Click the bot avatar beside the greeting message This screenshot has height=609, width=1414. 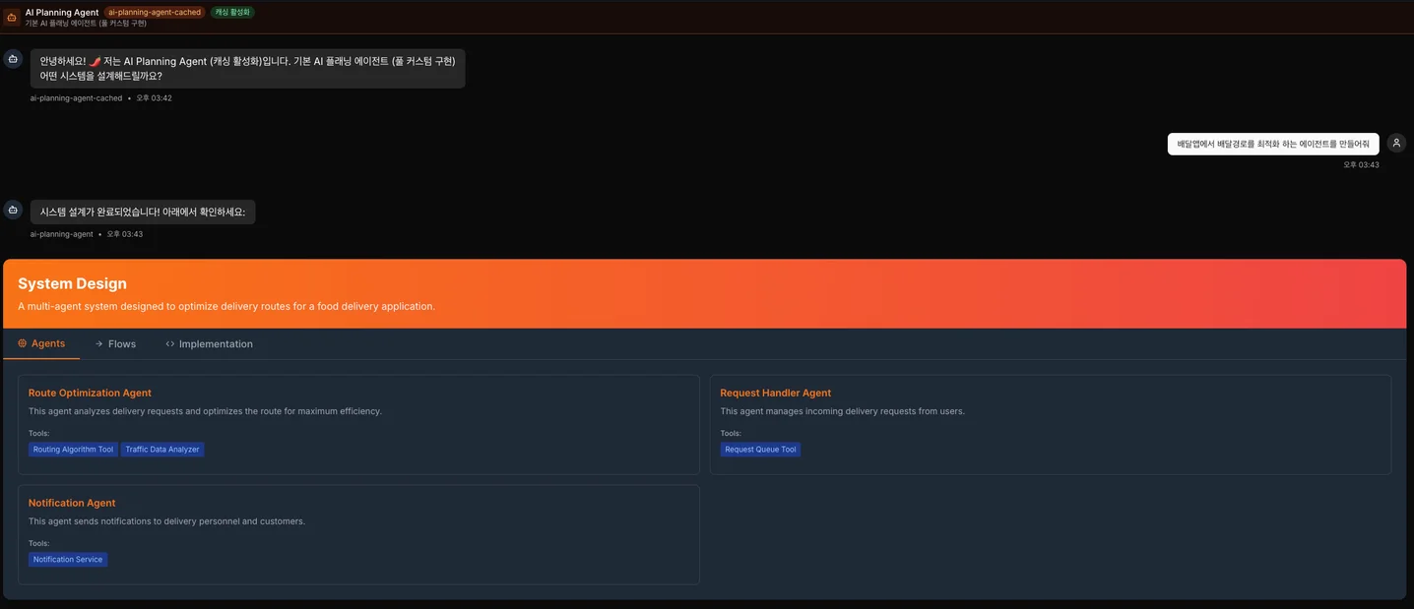click(13, 59)
